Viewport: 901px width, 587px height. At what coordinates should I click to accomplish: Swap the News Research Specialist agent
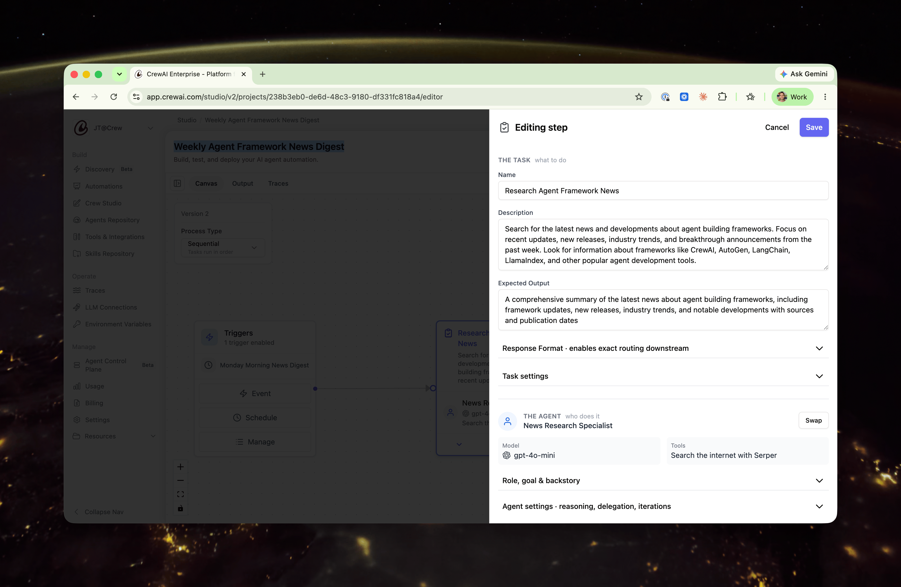[814, 421]
